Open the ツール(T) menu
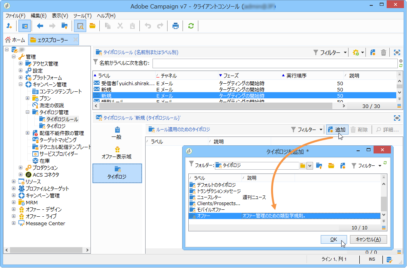The width and height of the screenshot is (419, 273). point(82,16)
